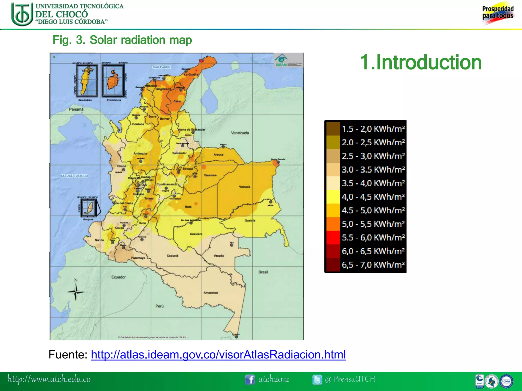
Task: Click the IQNet certification badge
Action: click(x=506, y=381)
